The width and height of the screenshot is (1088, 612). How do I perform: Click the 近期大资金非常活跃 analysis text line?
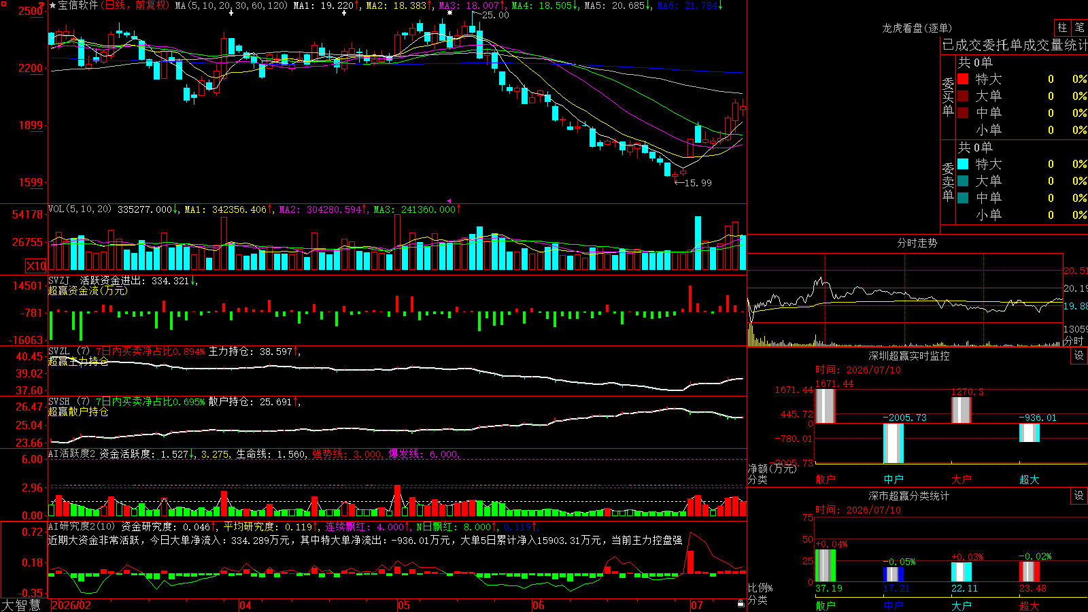tap(365, 540)
